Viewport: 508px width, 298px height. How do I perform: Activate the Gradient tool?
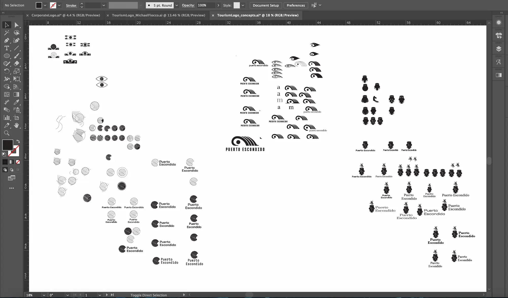(x=17, y=95)
